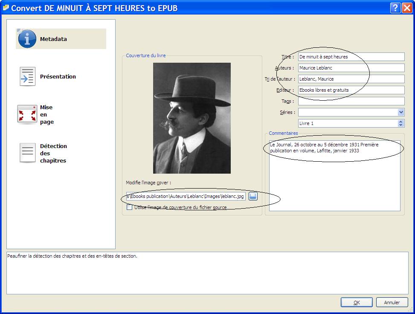Click the calibre book icon in title bar
The height and width of the screenshot is (314, 415).
click(x=6, y=8)
